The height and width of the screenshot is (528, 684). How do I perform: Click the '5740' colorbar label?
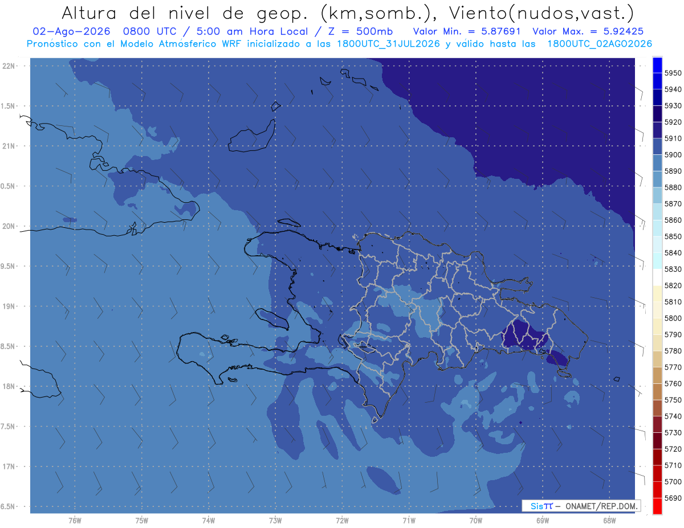coord(673,416)
